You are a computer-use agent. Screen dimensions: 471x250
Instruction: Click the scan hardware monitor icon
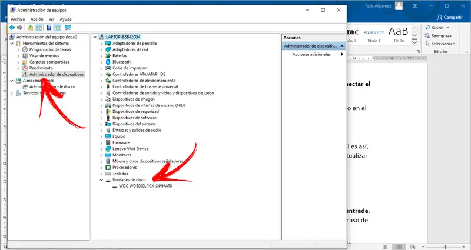click(68, 28)
